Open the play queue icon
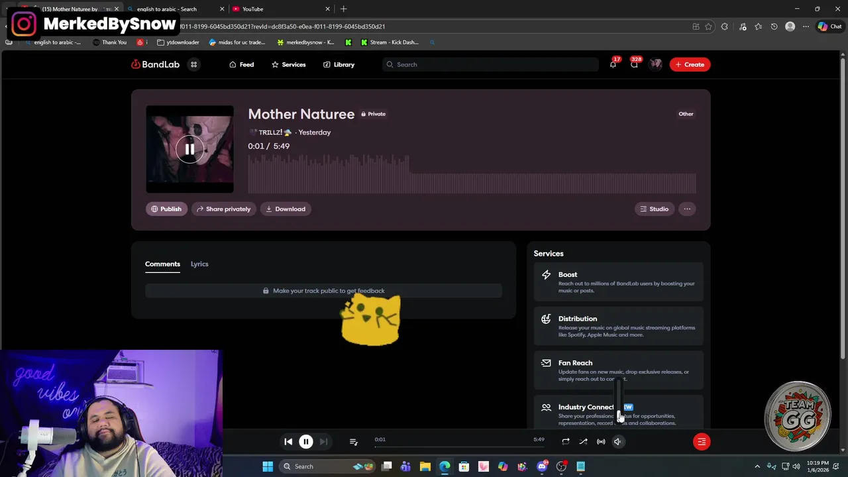848x477 pixels. coord(353,442)
